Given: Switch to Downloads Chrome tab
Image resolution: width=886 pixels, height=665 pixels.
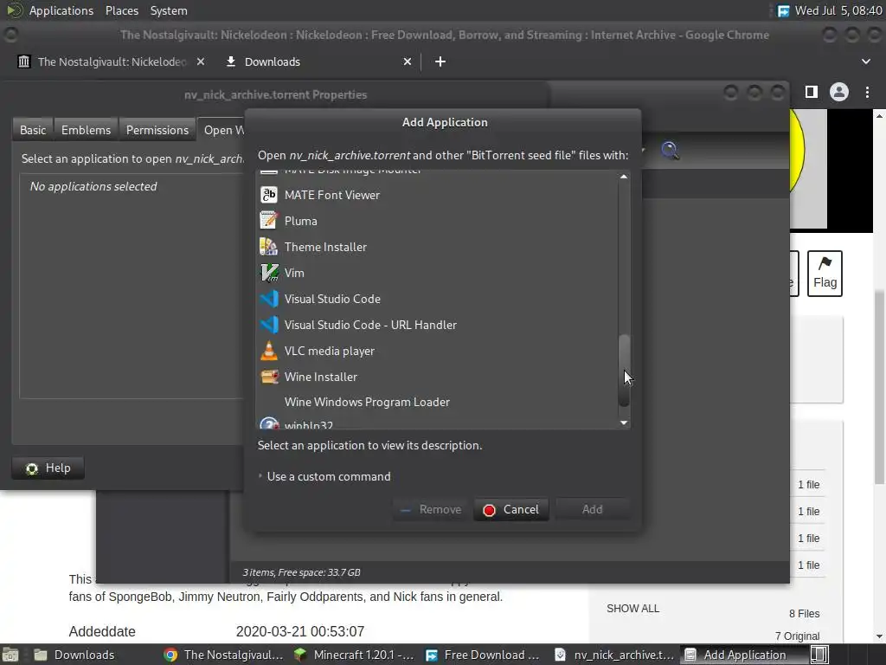Looking at the screenshot, I should click(318, 61).
